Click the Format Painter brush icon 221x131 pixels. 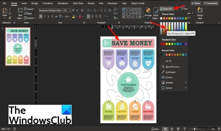(10, 18)
